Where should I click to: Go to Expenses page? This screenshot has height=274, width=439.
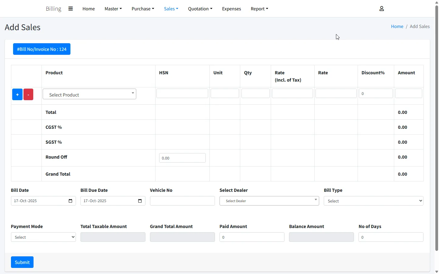tap(231, 9)
